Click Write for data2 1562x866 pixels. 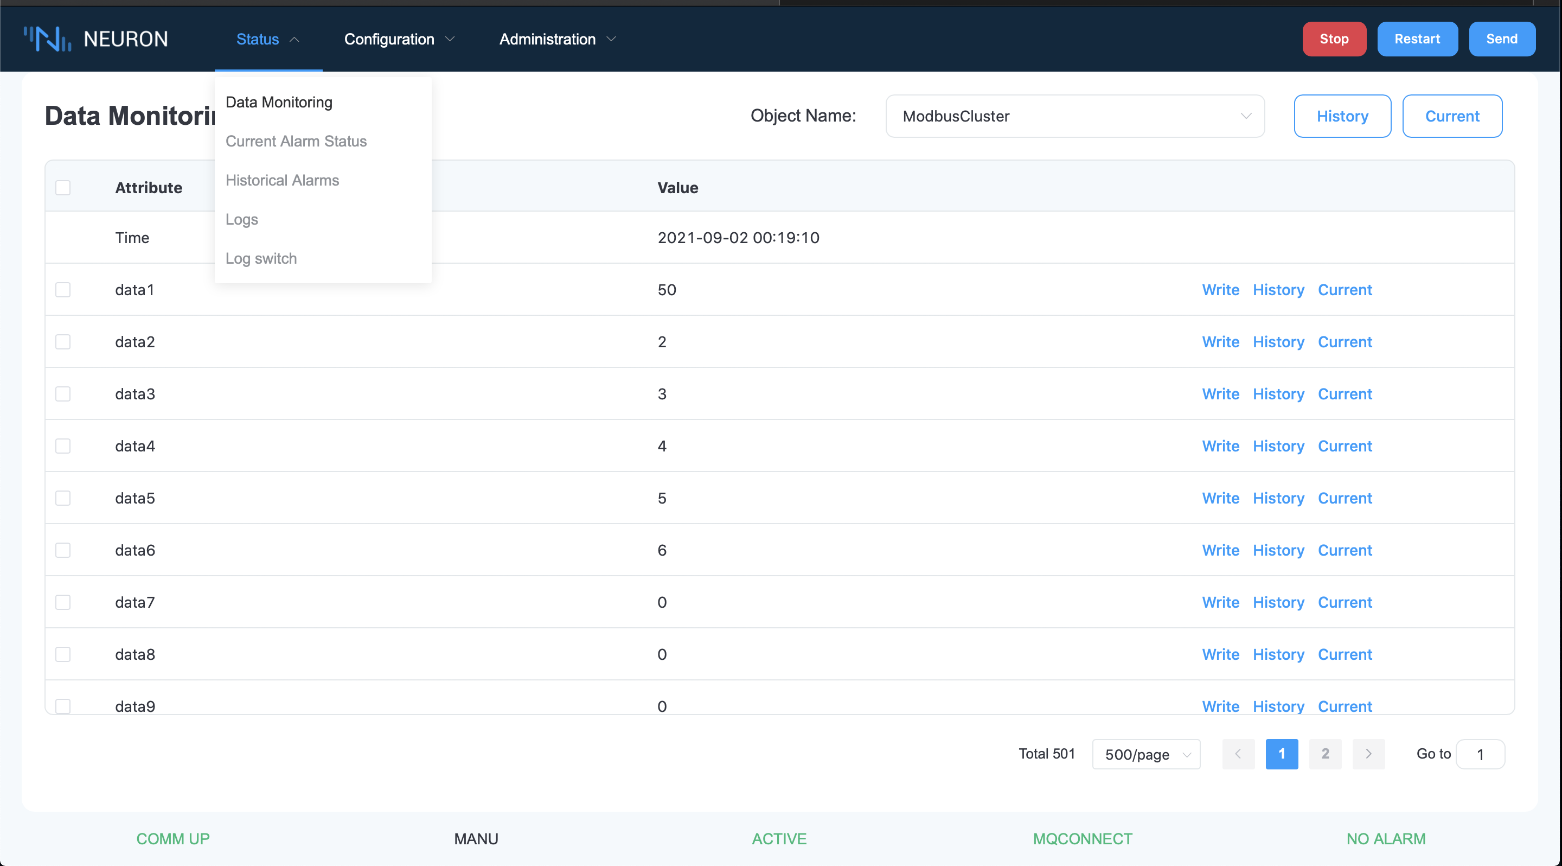click(x=1220, y=342)
